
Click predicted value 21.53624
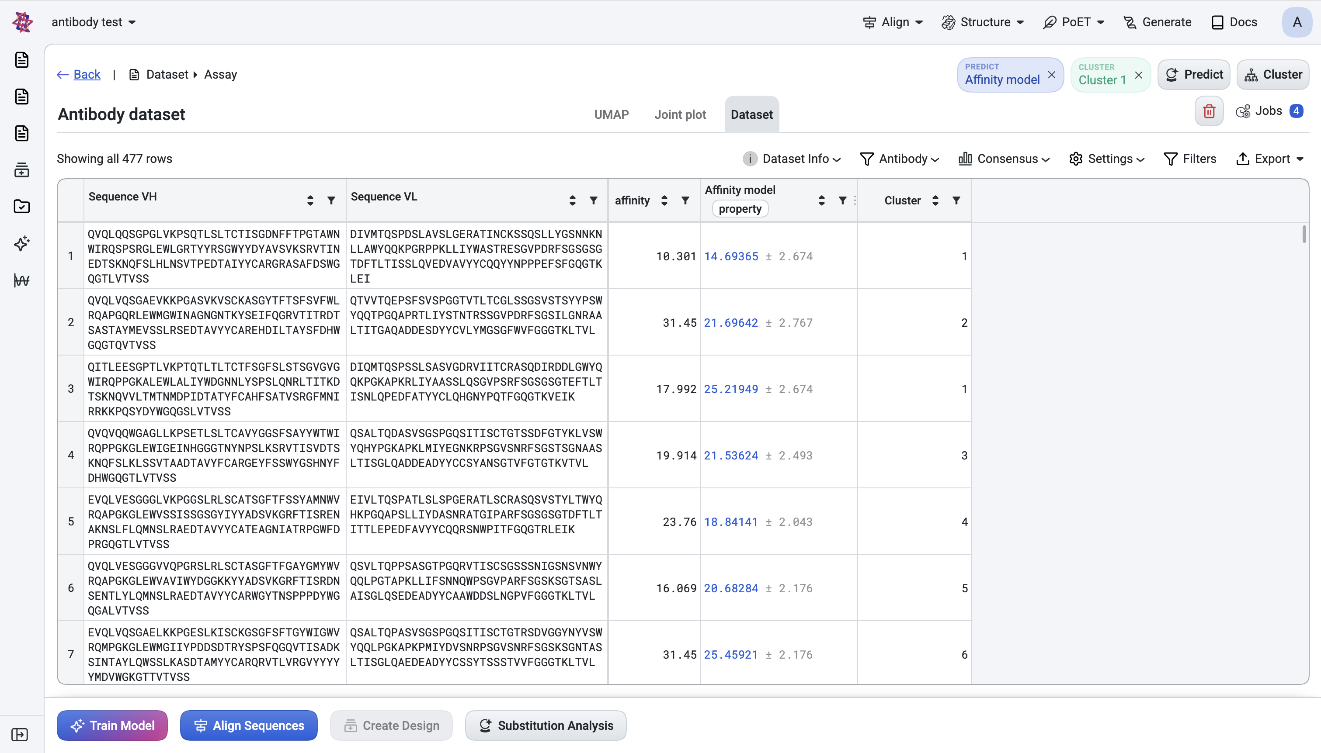(730, 456)
